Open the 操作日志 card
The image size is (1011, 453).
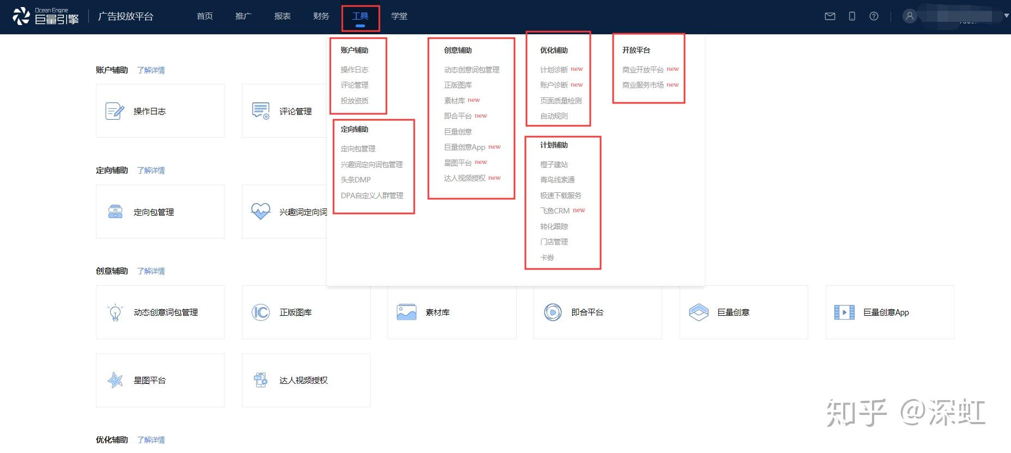pyautogui.click(x=160, y=111)
